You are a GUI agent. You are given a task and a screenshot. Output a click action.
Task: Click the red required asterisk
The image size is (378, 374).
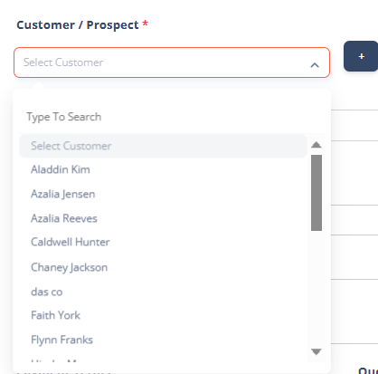tap(146, 24)
